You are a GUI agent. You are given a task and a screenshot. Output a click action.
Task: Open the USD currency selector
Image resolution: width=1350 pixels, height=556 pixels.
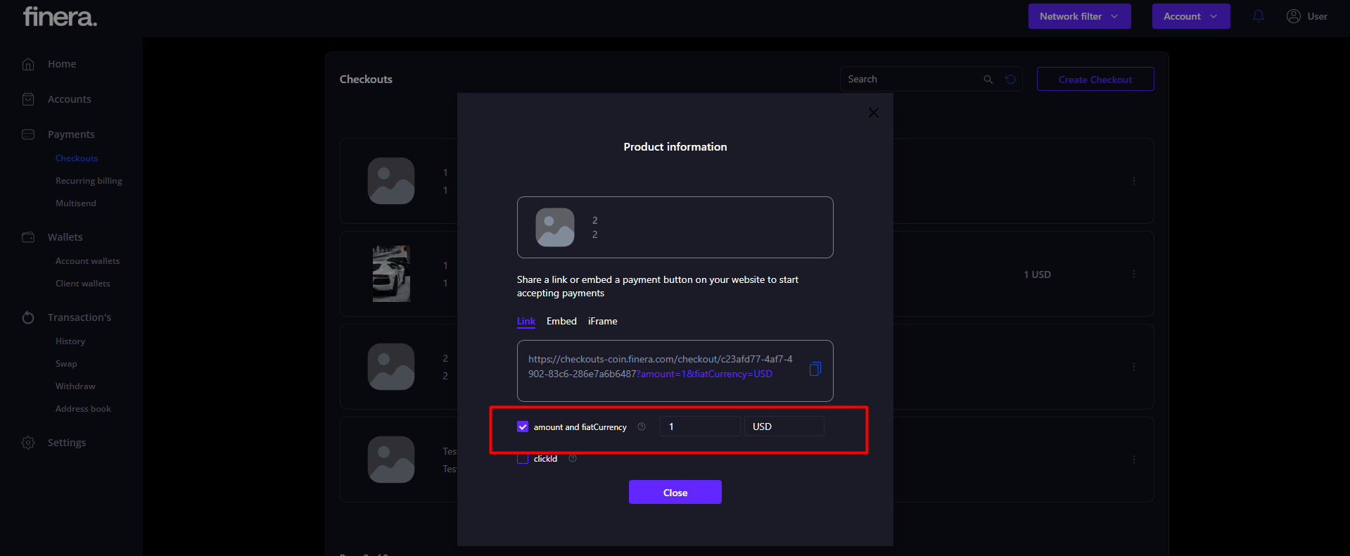click(x=784, y=427)
